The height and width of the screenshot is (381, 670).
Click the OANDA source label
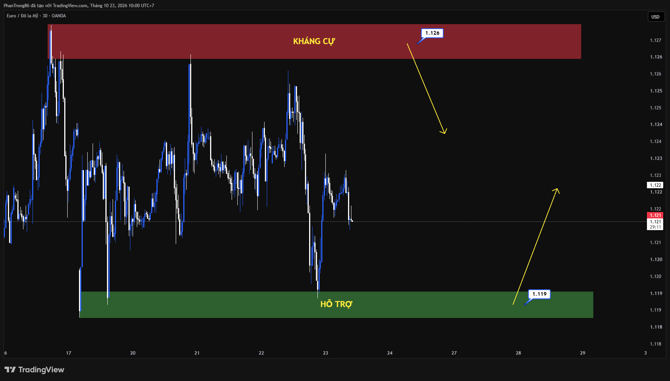[59, 16]
